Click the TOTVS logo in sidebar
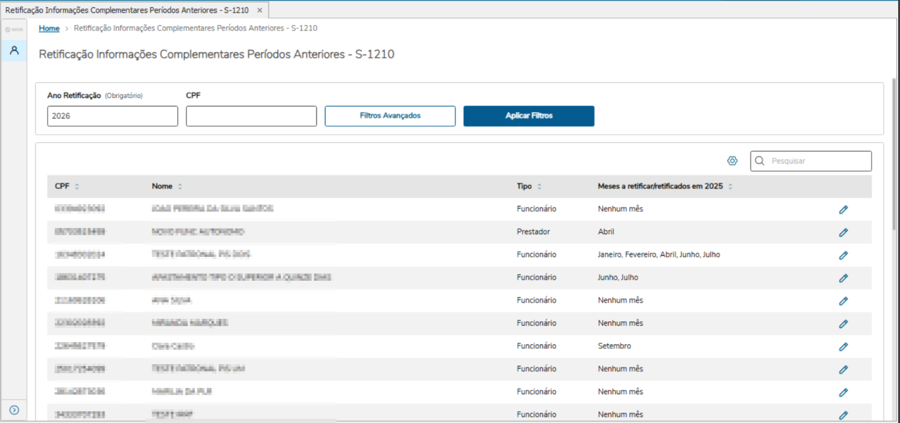The image size is (900, 423). click(14, 29)
